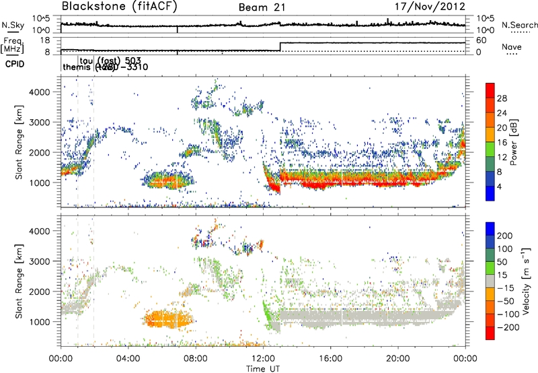Viewport: 538px width, 373px height.
Task: Click the "CPID" label
Action: tap(15, 64)
